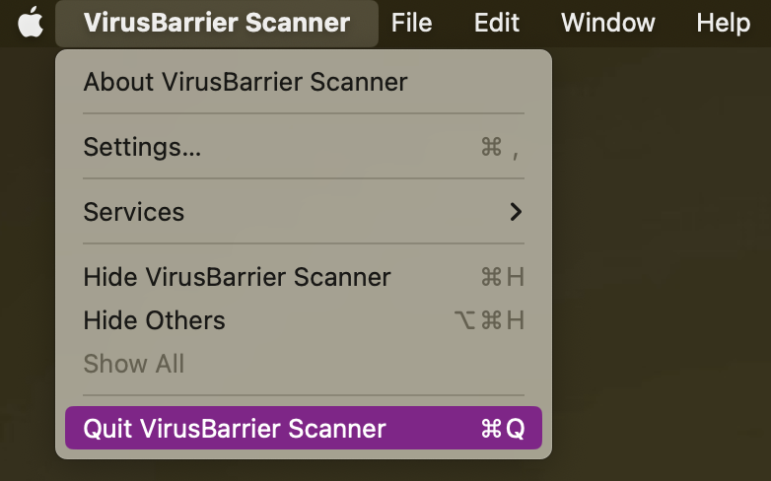The image size is (771, 481).
Task: Select Hide VirusBarrier Scanner
Action: pyautogui.click(x=304, y=277)
